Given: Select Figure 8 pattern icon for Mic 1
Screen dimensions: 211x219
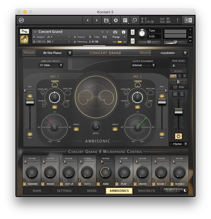Looking at the screenshot, I should pos(44,105).
